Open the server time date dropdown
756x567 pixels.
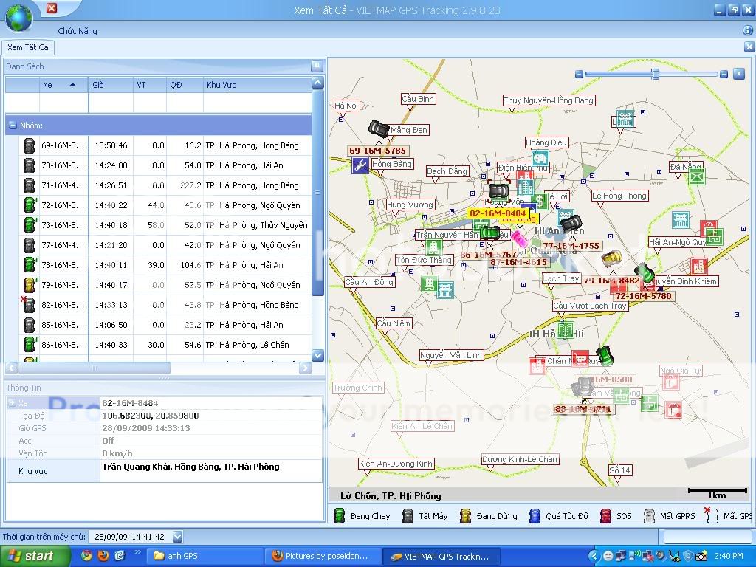(177, 537)
